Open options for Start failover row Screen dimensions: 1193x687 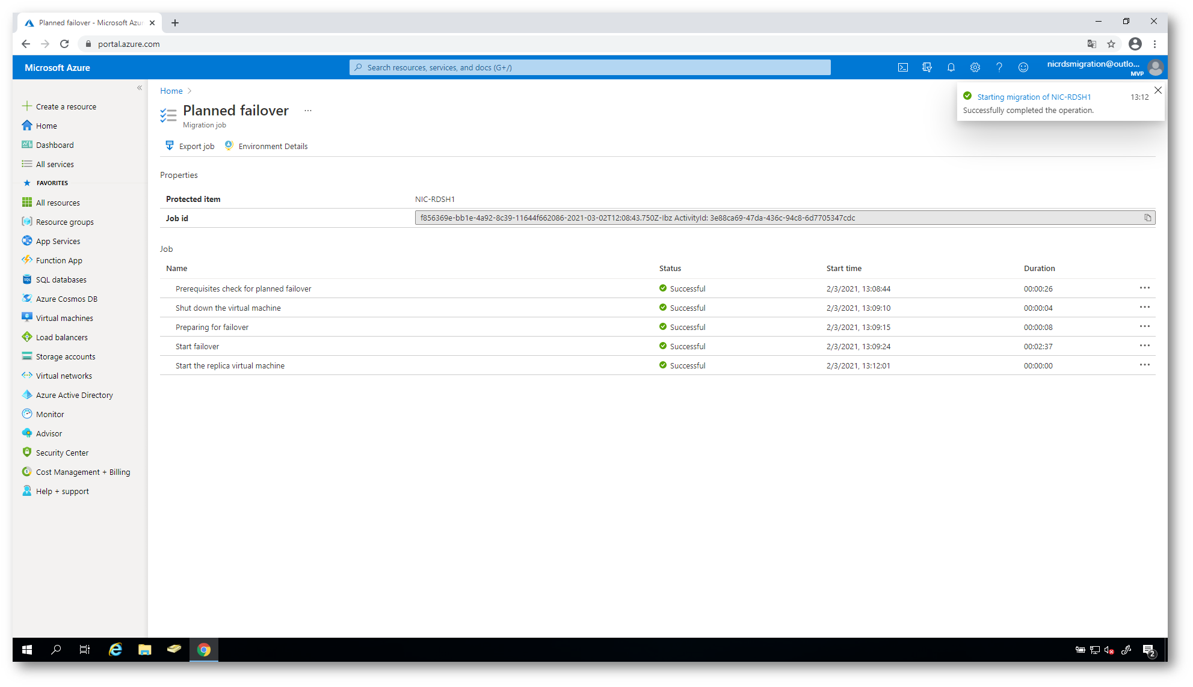coord(1144,346)
